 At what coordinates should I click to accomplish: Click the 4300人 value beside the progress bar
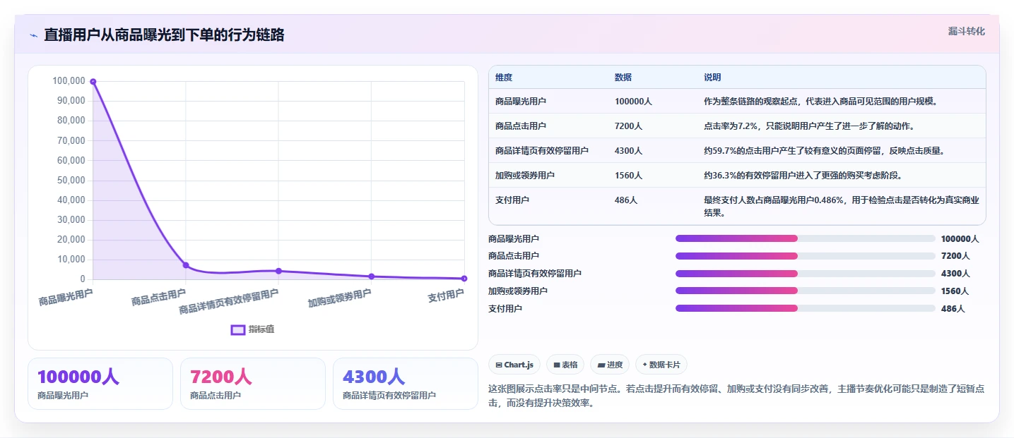click(x=955, y=274)
